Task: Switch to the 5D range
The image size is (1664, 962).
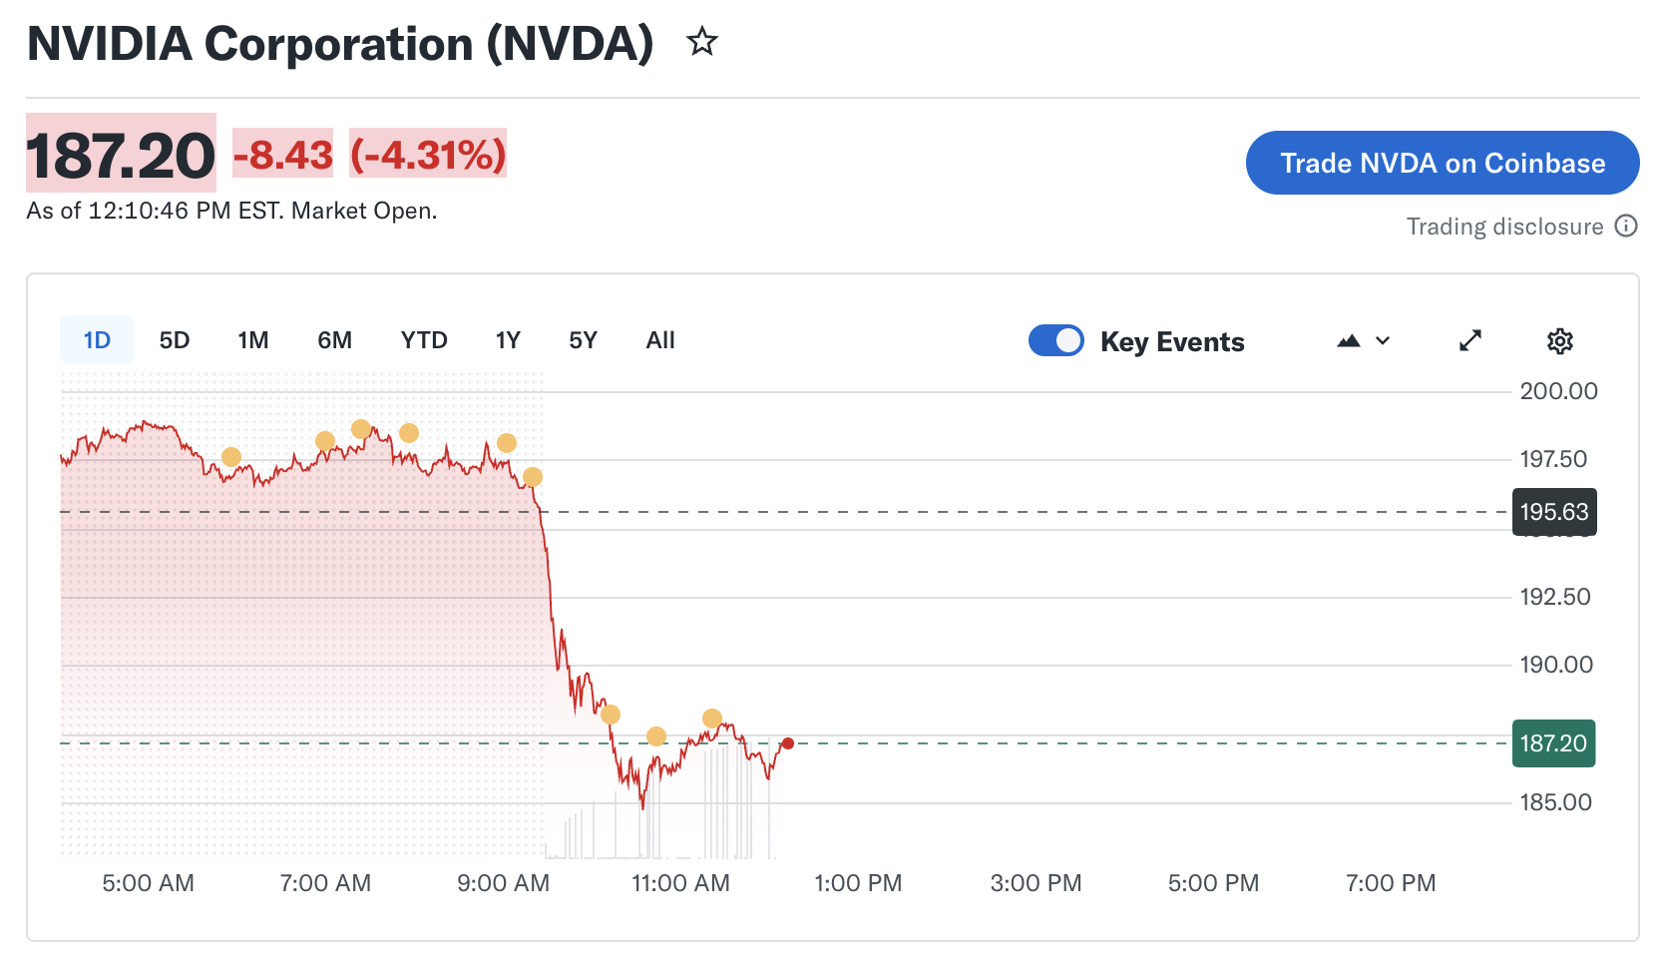Action: point(175,340)
